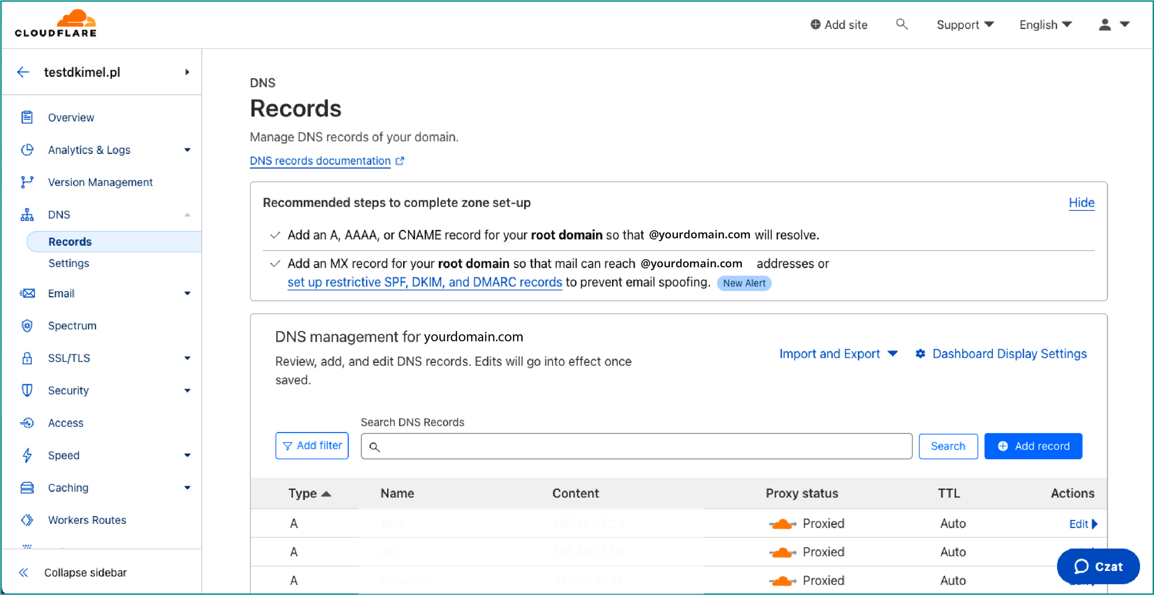The width and height of the screenshot is (1154, 595).
Task: Click the magnifier search icon in header
Action: (x=902, y=24)
